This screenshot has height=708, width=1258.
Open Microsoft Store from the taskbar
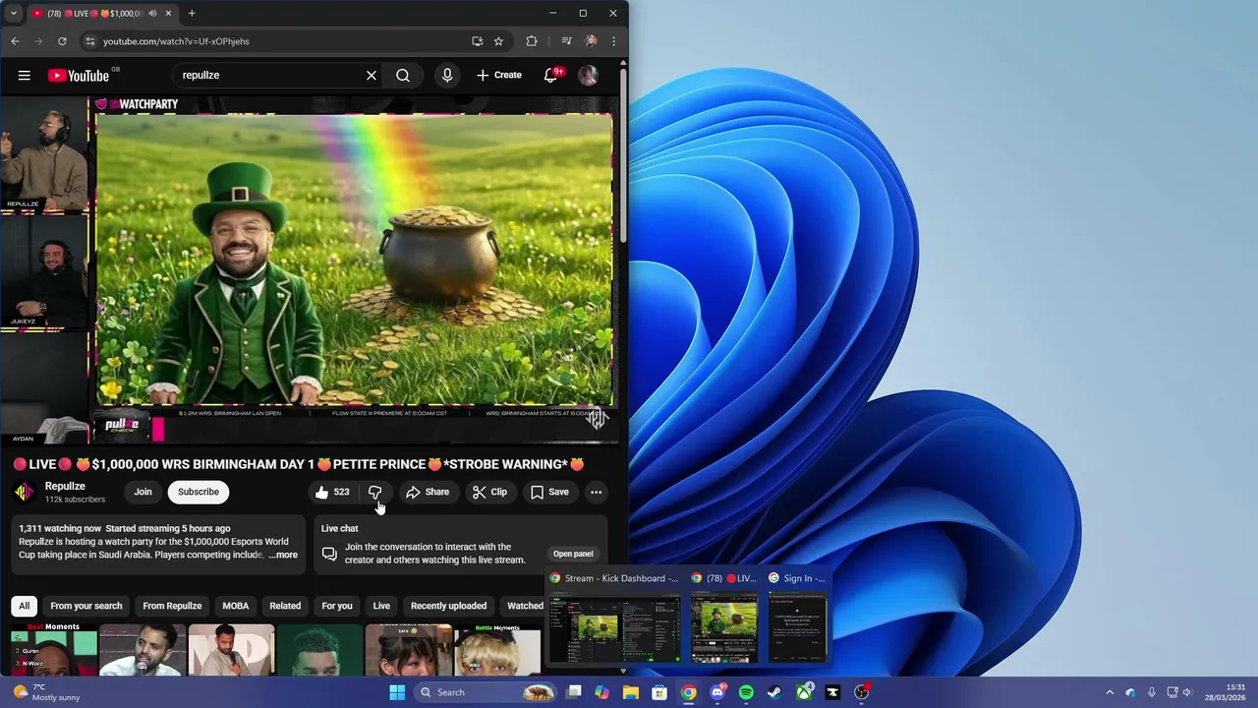pos(659,692)
